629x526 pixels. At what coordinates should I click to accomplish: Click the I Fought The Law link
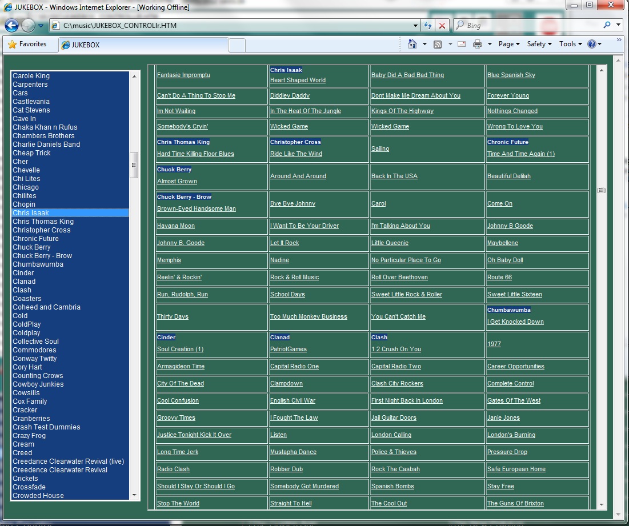coord(294,417)
